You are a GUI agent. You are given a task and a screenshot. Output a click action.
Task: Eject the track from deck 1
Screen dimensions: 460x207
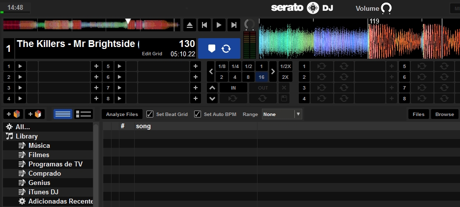[190, 25]
